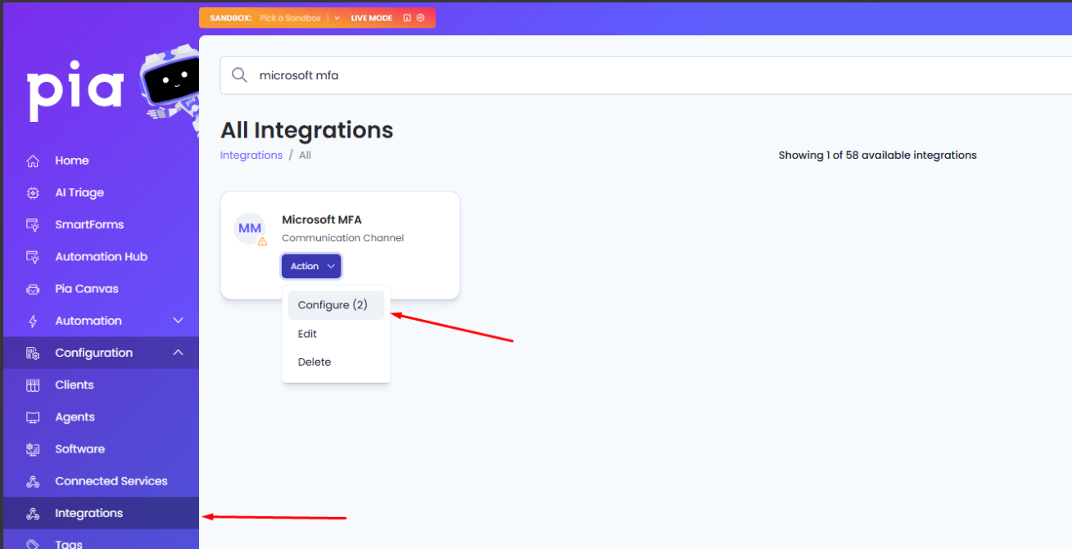Viewport: 1072px width, 549px height.
Task: Click the MM avatar with warning badge
Action: [x=250, y=229]
